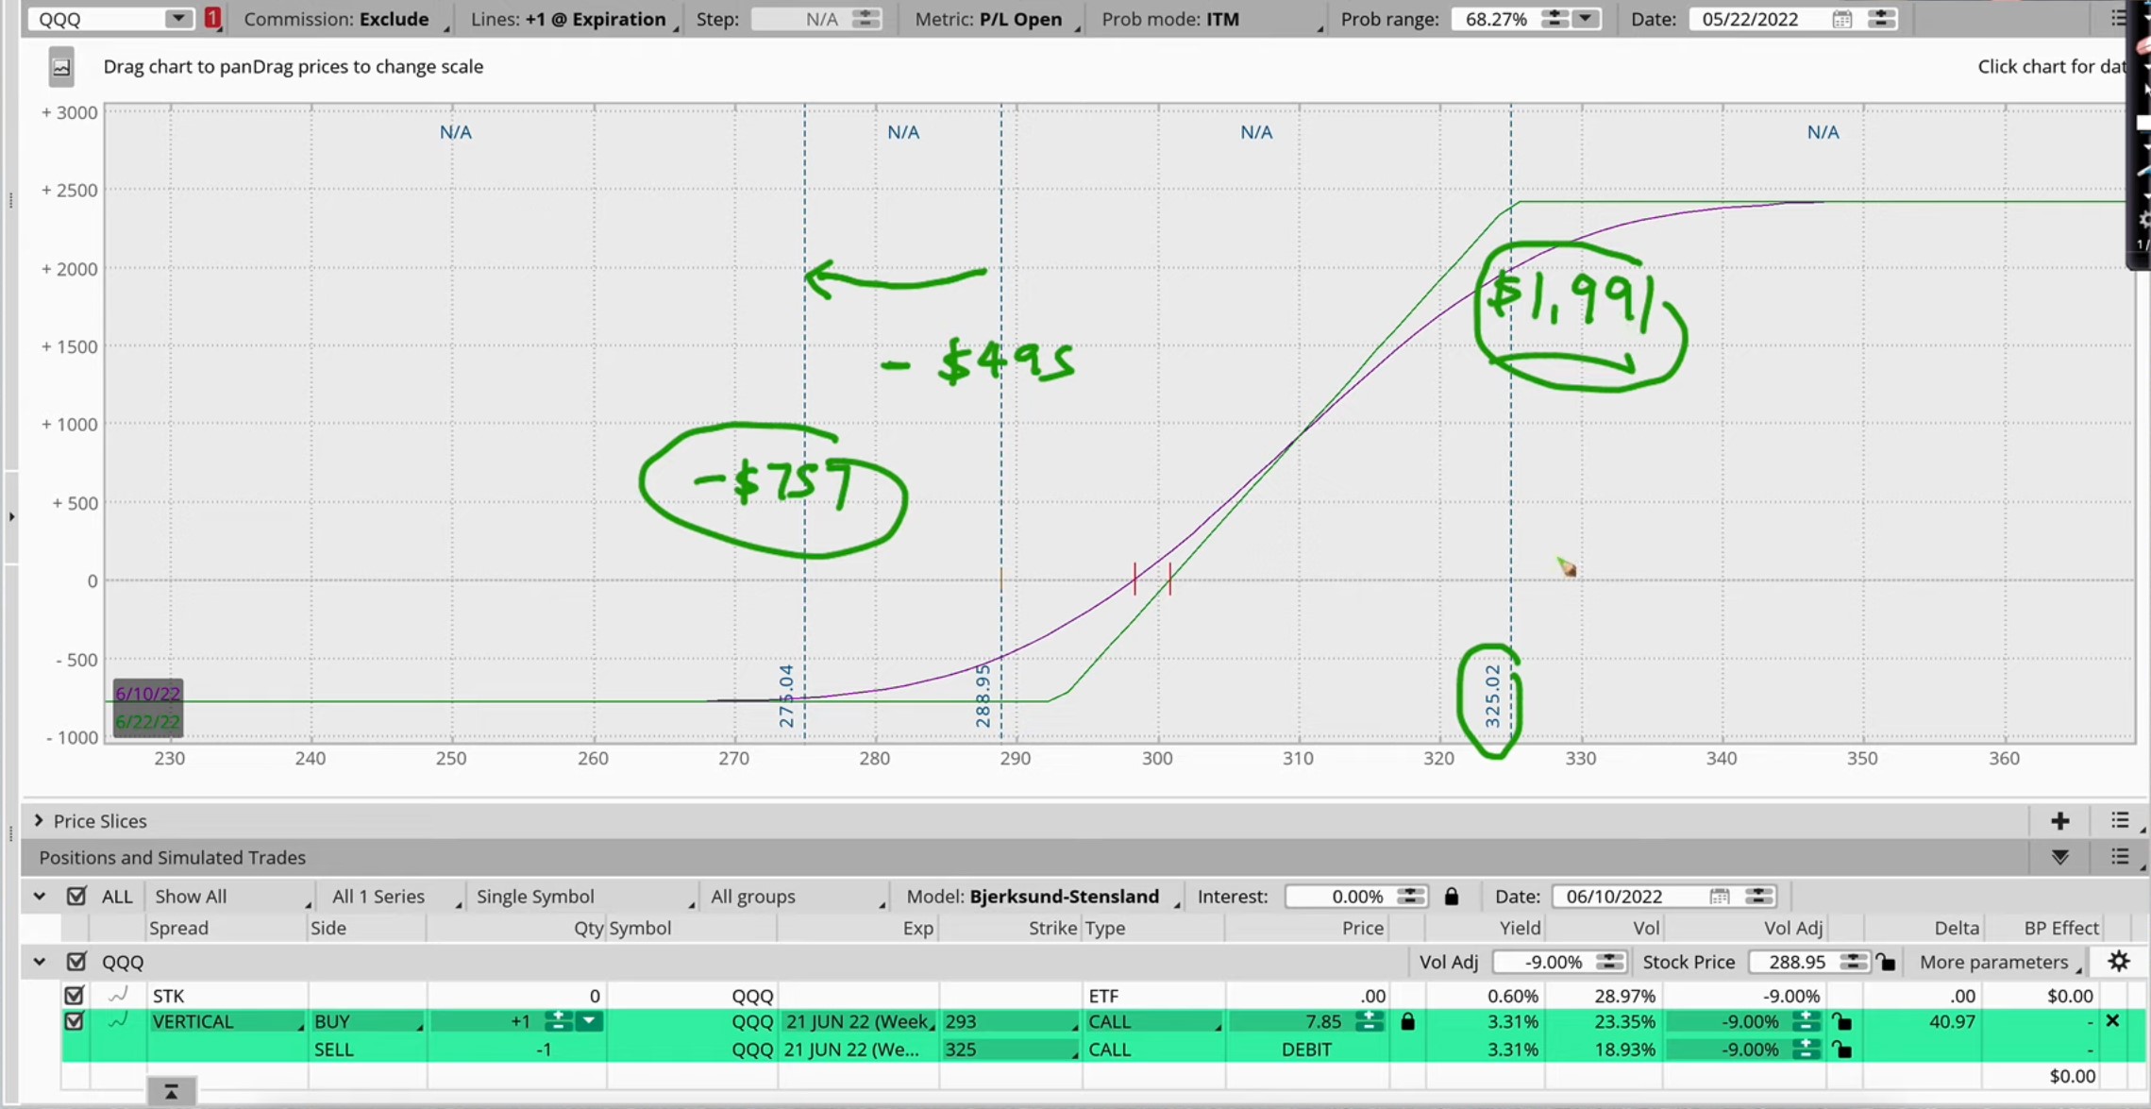Viewport: 2151px width, 1109px height.
Task: Toggle the QQQ group checkbox
Action: point(76,962)
